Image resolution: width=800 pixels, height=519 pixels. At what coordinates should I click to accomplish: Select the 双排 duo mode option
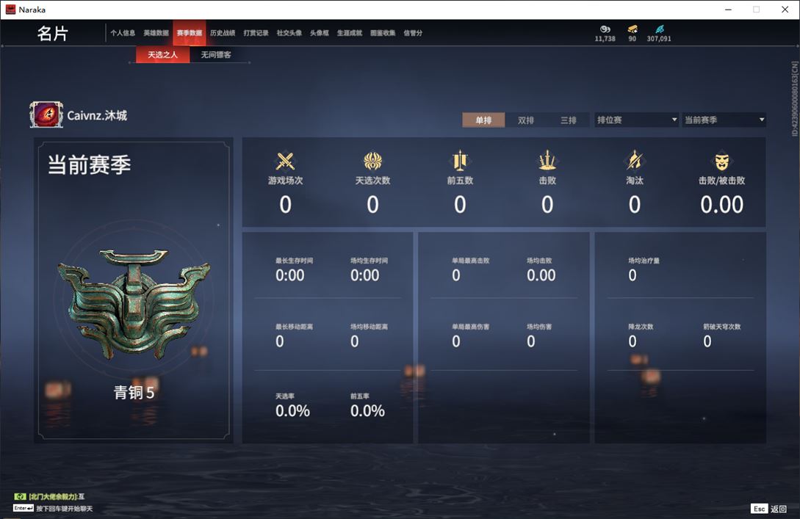[x=525, y=120]
